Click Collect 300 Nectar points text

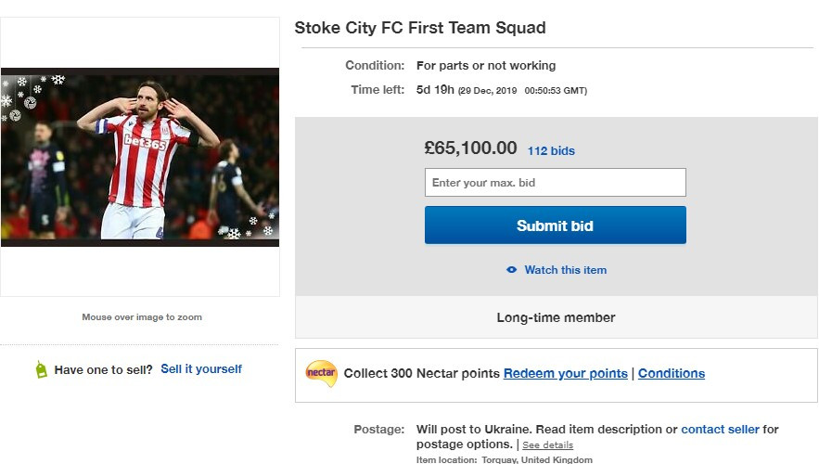421,374
